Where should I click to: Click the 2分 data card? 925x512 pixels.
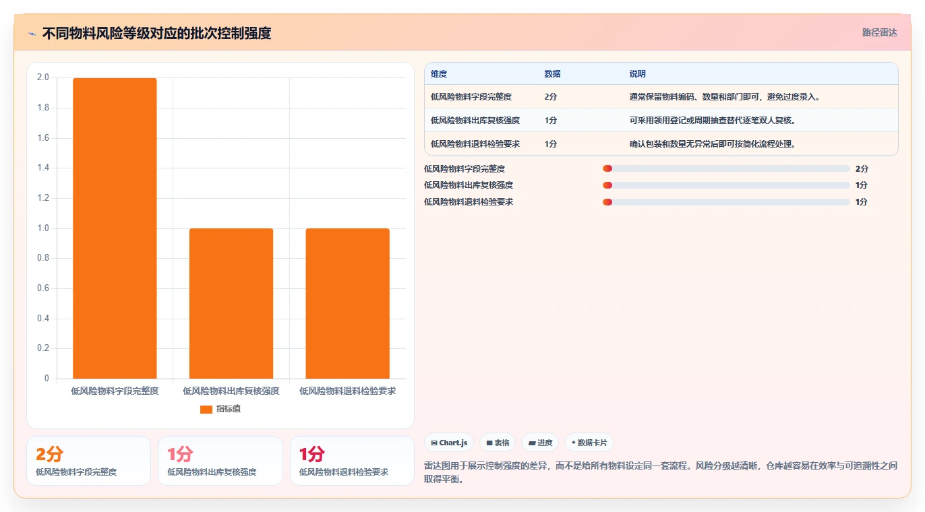point(88,461)
